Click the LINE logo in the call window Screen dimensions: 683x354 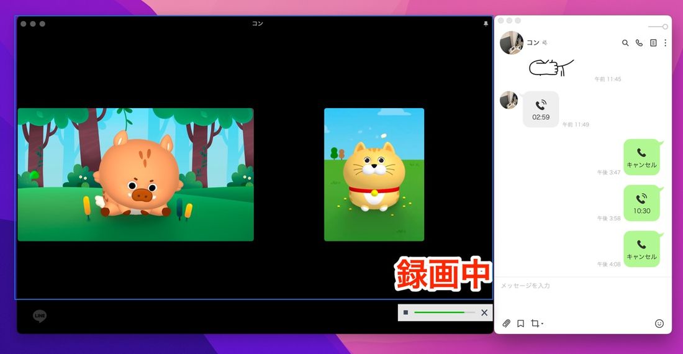pos(40,315)
